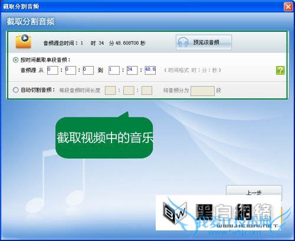
Task: Click the 时间格式 时:分:秒 hint text
Action: pos(192,70)
